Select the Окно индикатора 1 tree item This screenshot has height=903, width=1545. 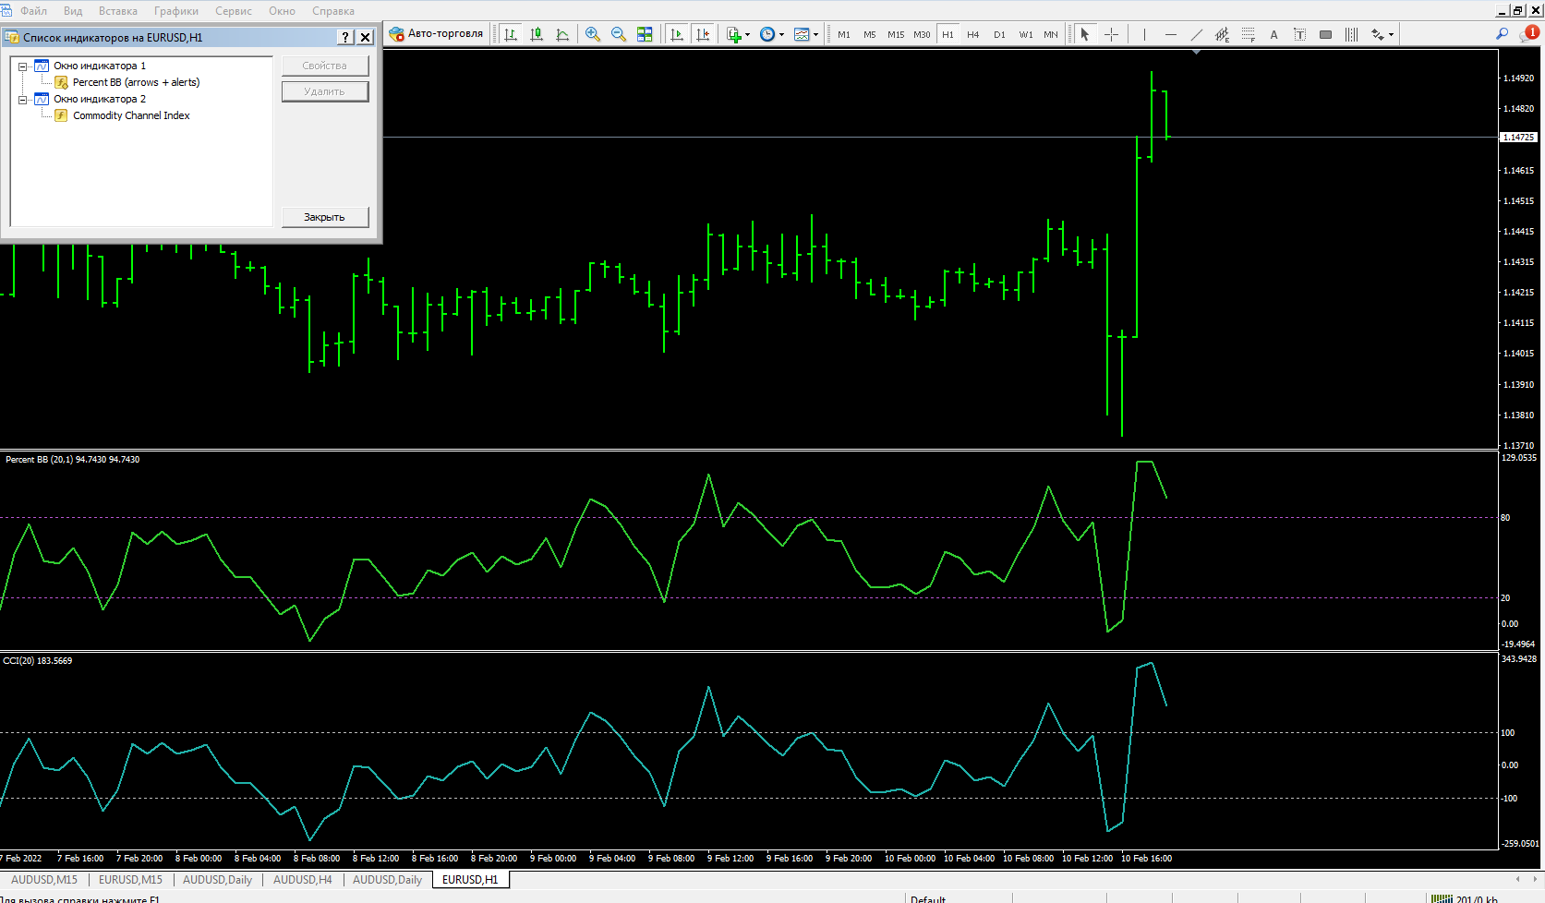(100, 66)
